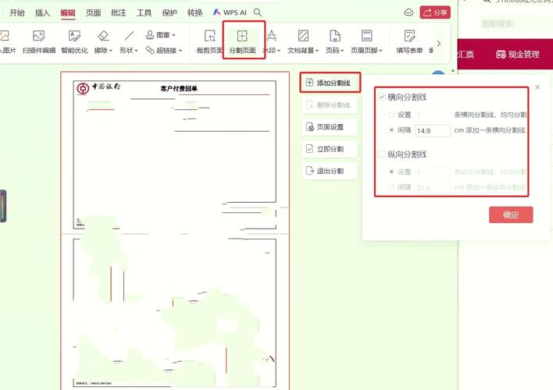Enable the 纵向分割线 checkbox

(x=382, y=154)
